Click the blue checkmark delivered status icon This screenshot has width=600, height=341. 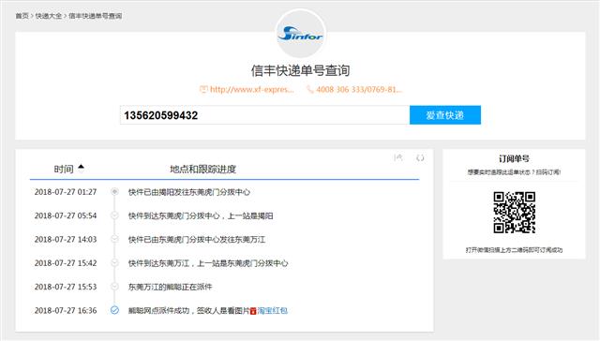114,310
